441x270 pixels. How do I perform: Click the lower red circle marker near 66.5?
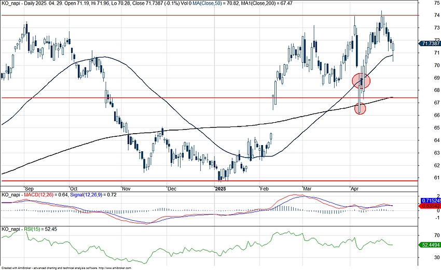[x=360, y=109]
